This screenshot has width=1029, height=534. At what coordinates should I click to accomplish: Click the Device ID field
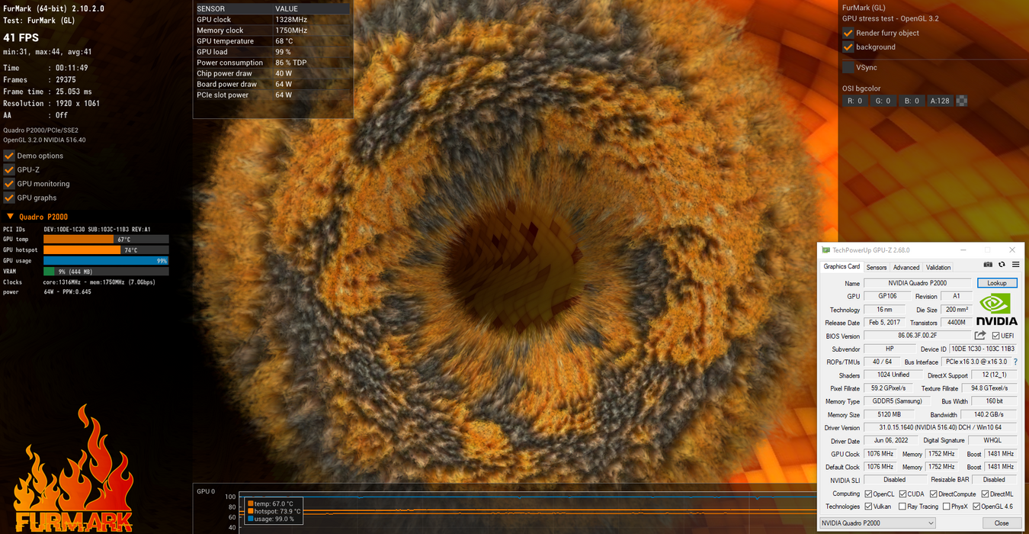tap(983, 349)
